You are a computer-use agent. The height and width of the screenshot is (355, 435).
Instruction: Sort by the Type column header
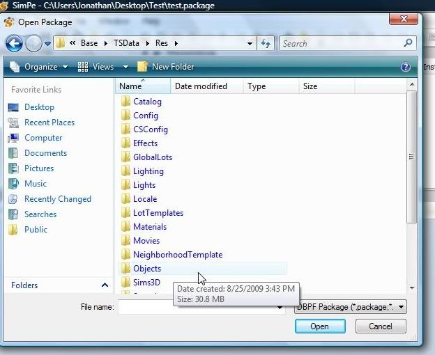271,86
